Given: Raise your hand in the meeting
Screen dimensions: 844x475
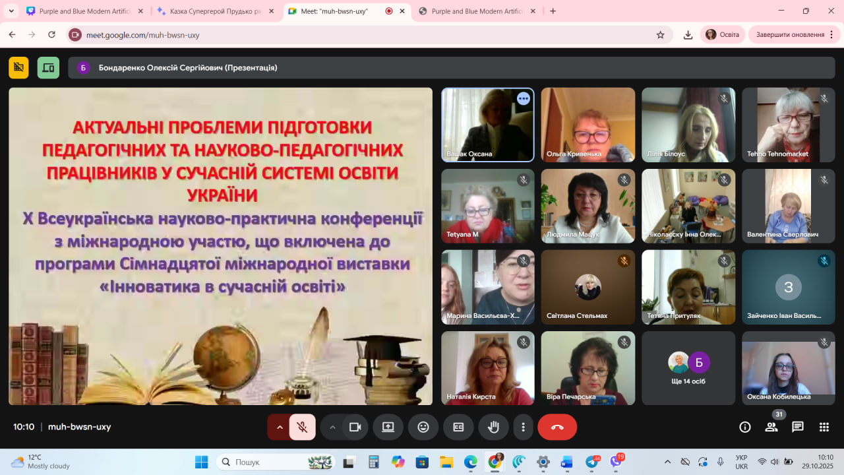Looking at the screenshot, I should point(493,427).
